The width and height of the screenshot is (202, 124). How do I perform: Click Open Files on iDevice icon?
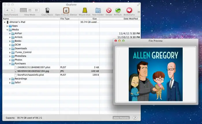point(66,10)
